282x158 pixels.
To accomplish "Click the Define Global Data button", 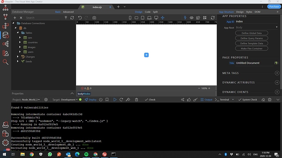I will pos(251,33).
